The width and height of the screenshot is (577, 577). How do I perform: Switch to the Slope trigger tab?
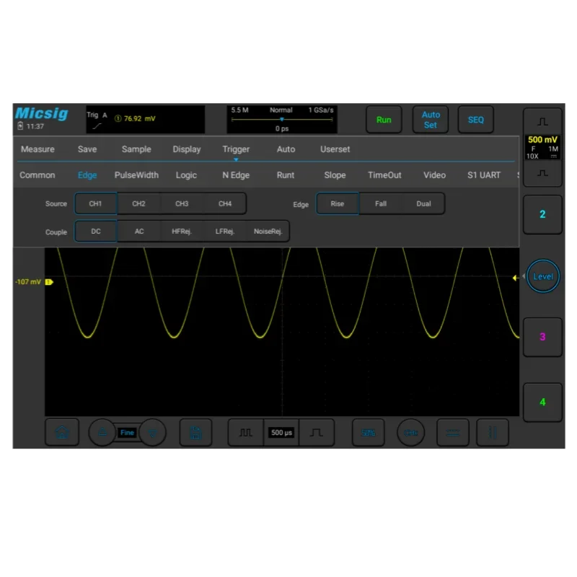335,175
